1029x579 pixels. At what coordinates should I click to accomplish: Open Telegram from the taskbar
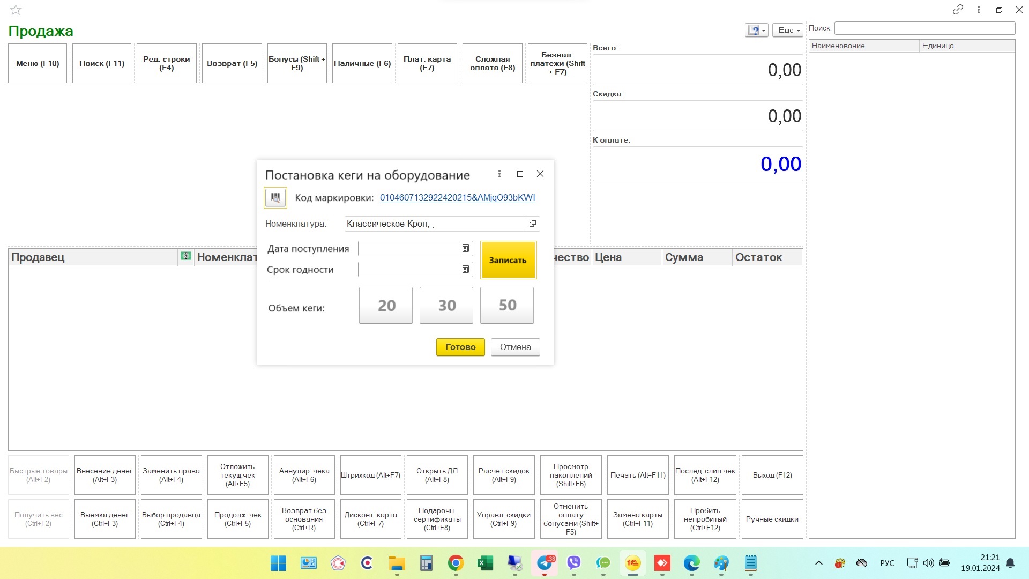[x=545, y=563]
